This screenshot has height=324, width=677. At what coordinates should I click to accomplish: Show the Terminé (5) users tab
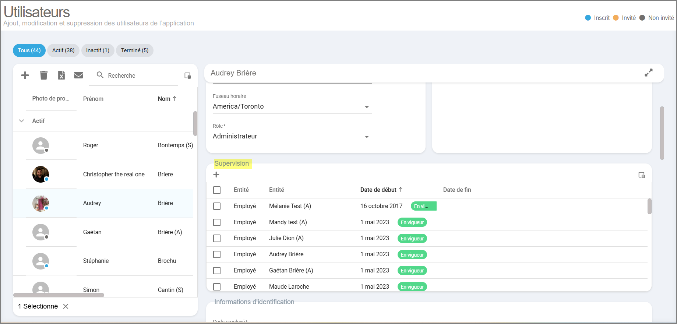click(x=135, y=50)
